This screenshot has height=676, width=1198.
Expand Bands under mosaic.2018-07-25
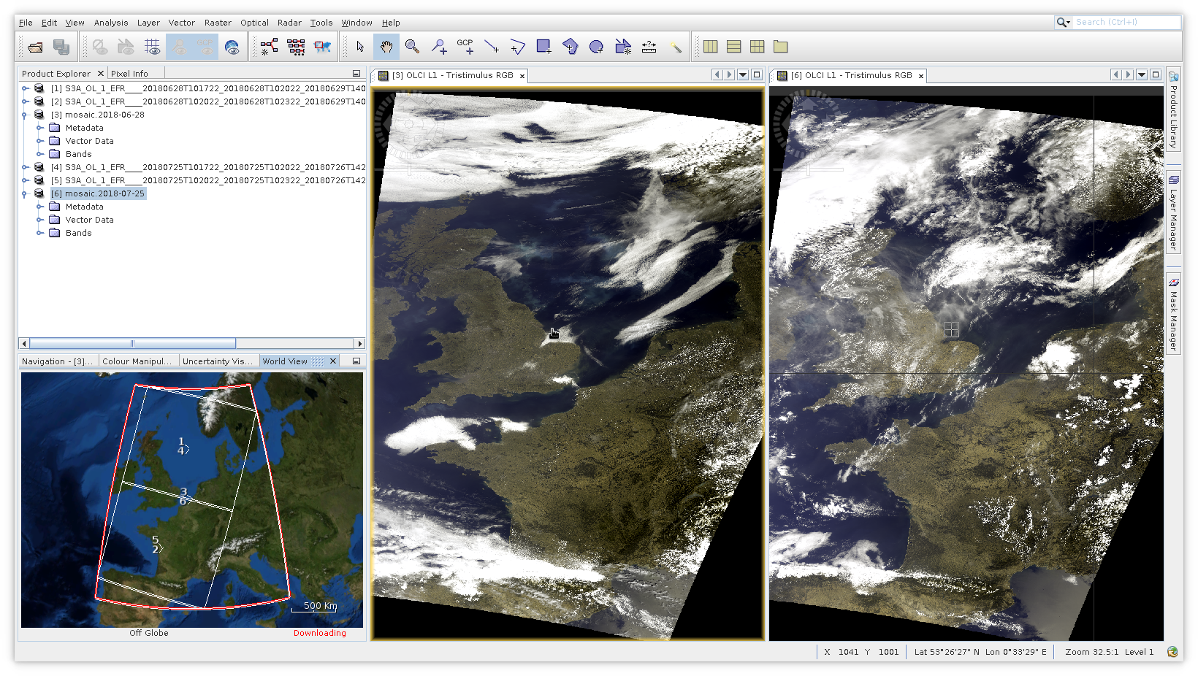[x=40, y=233]
